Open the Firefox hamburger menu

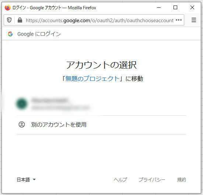point(193,20)
